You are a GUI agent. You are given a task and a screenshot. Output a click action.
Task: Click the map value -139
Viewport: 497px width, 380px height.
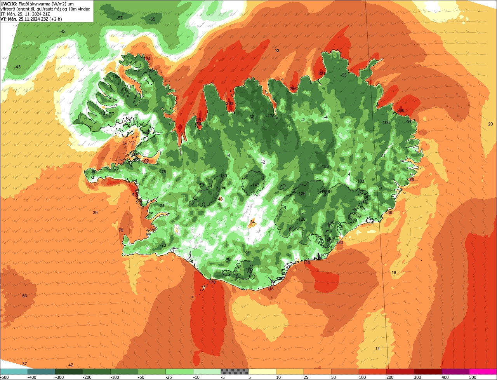pos(223,176)
